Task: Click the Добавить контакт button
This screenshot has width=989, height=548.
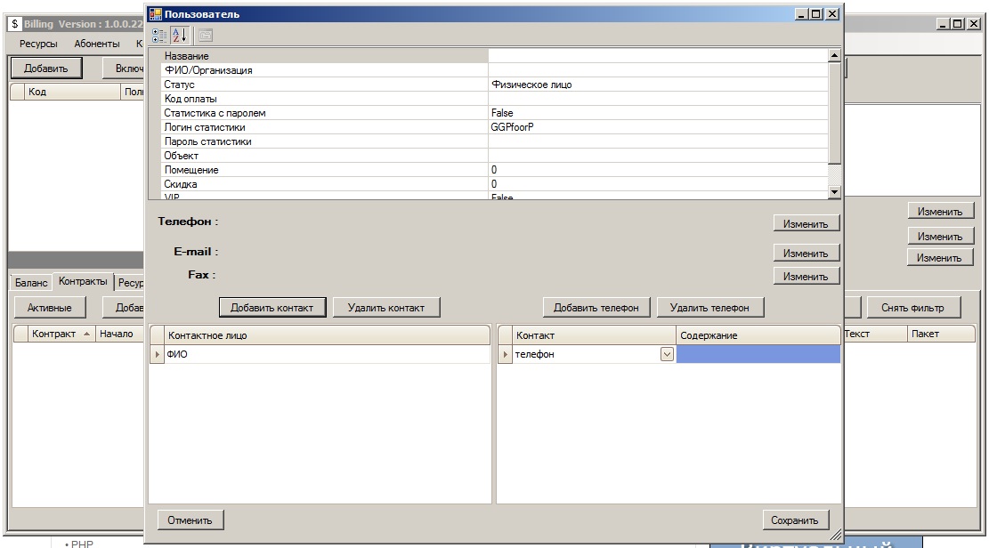Action: 272,308
